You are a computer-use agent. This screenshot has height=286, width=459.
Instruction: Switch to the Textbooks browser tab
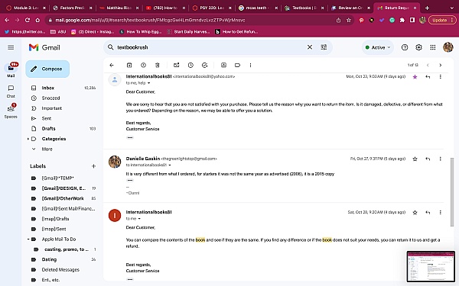(304, 8)
